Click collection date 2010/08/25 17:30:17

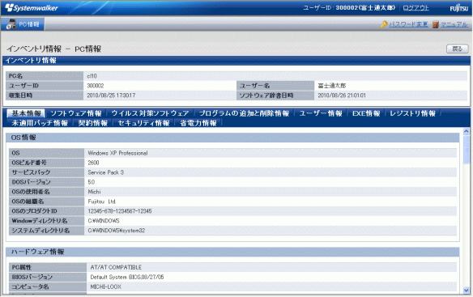111,95
